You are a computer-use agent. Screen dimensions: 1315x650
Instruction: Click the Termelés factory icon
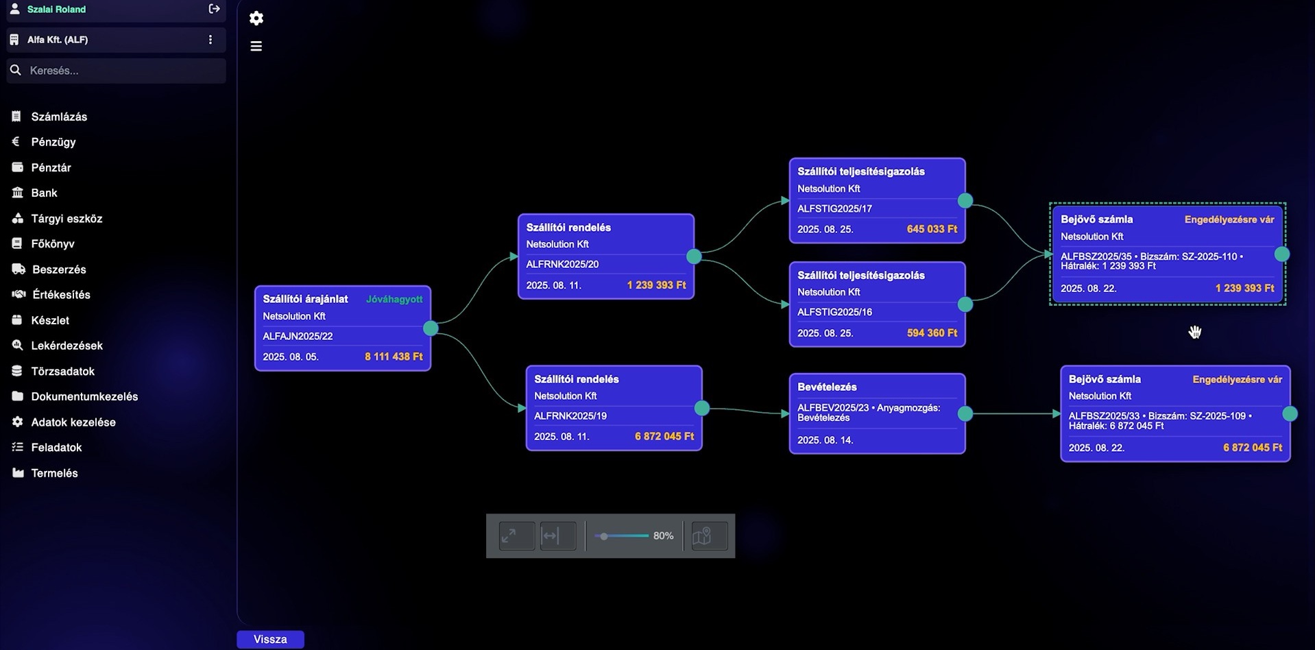(18, 472)
